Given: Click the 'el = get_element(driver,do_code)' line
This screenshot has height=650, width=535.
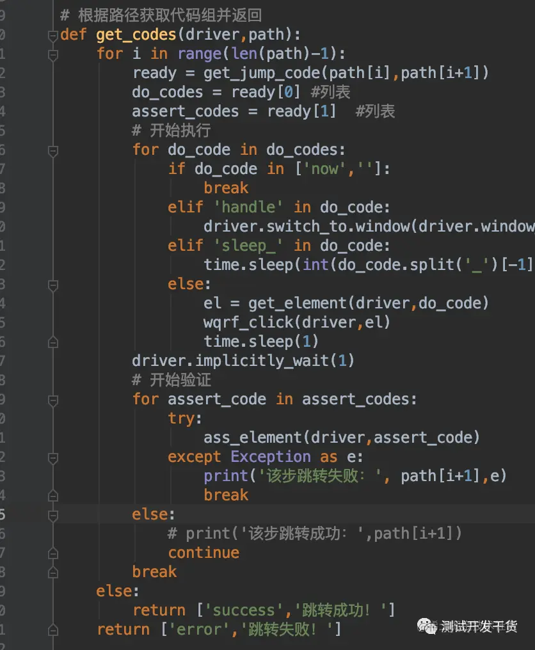Looking at the screenshot, I should click(346, 303).
